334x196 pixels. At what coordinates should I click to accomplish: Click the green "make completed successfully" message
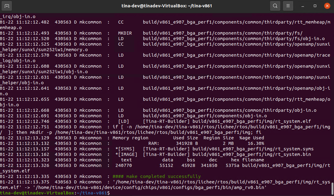tap(156, 176)
